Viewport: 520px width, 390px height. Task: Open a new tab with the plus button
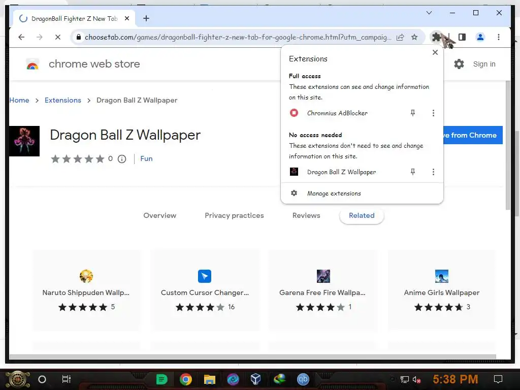146,18
